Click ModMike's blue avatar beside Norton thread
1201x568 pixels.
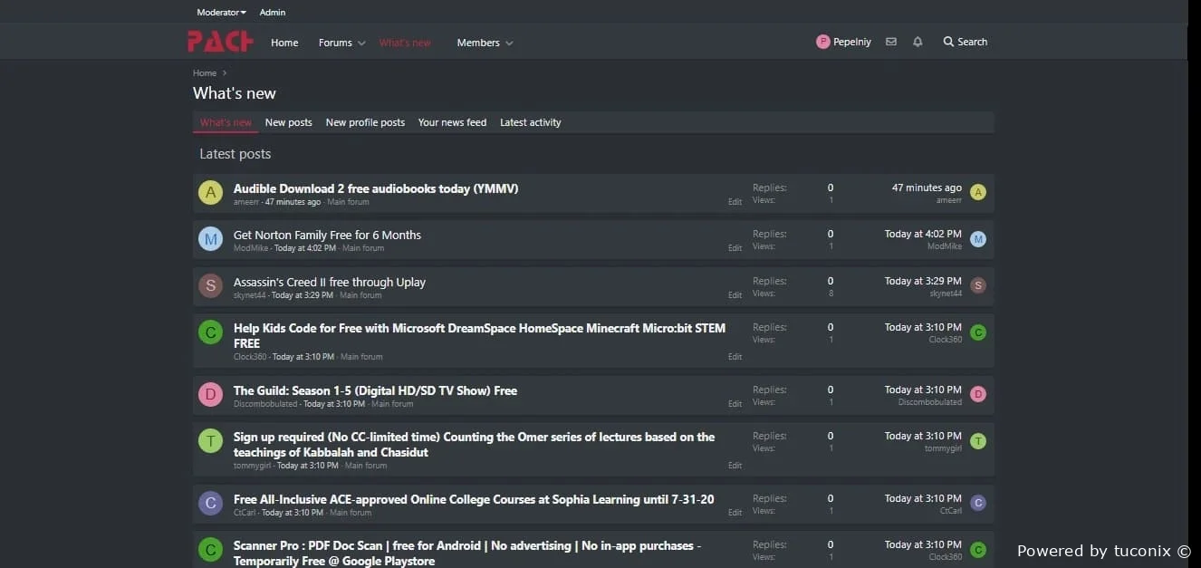tap(210, 239)
